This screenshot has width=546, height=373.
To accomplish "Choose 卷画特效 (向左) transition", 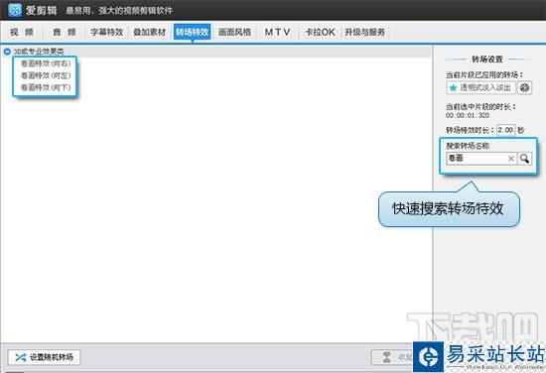I will click(x=46, y=75).
